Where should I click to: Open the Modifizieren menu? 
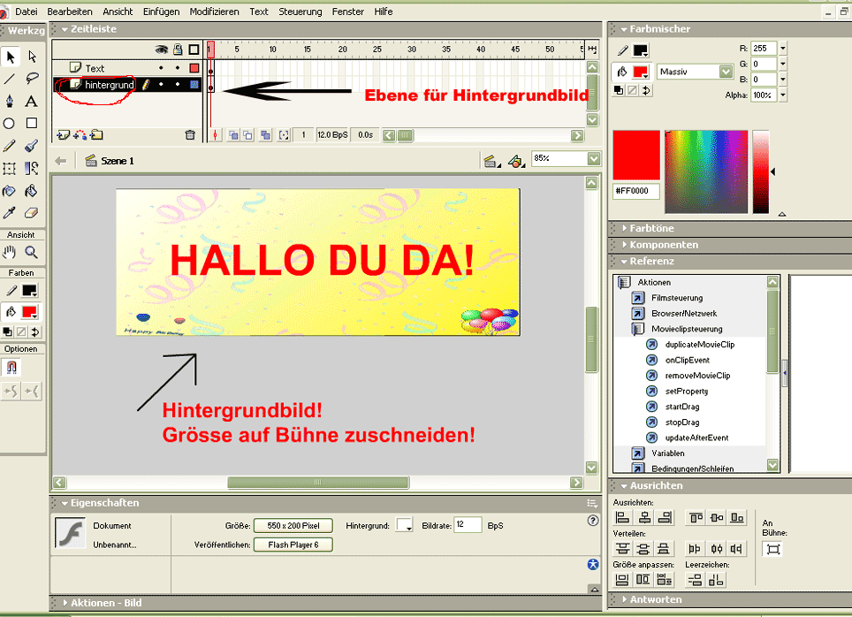[x=214, y=11]
